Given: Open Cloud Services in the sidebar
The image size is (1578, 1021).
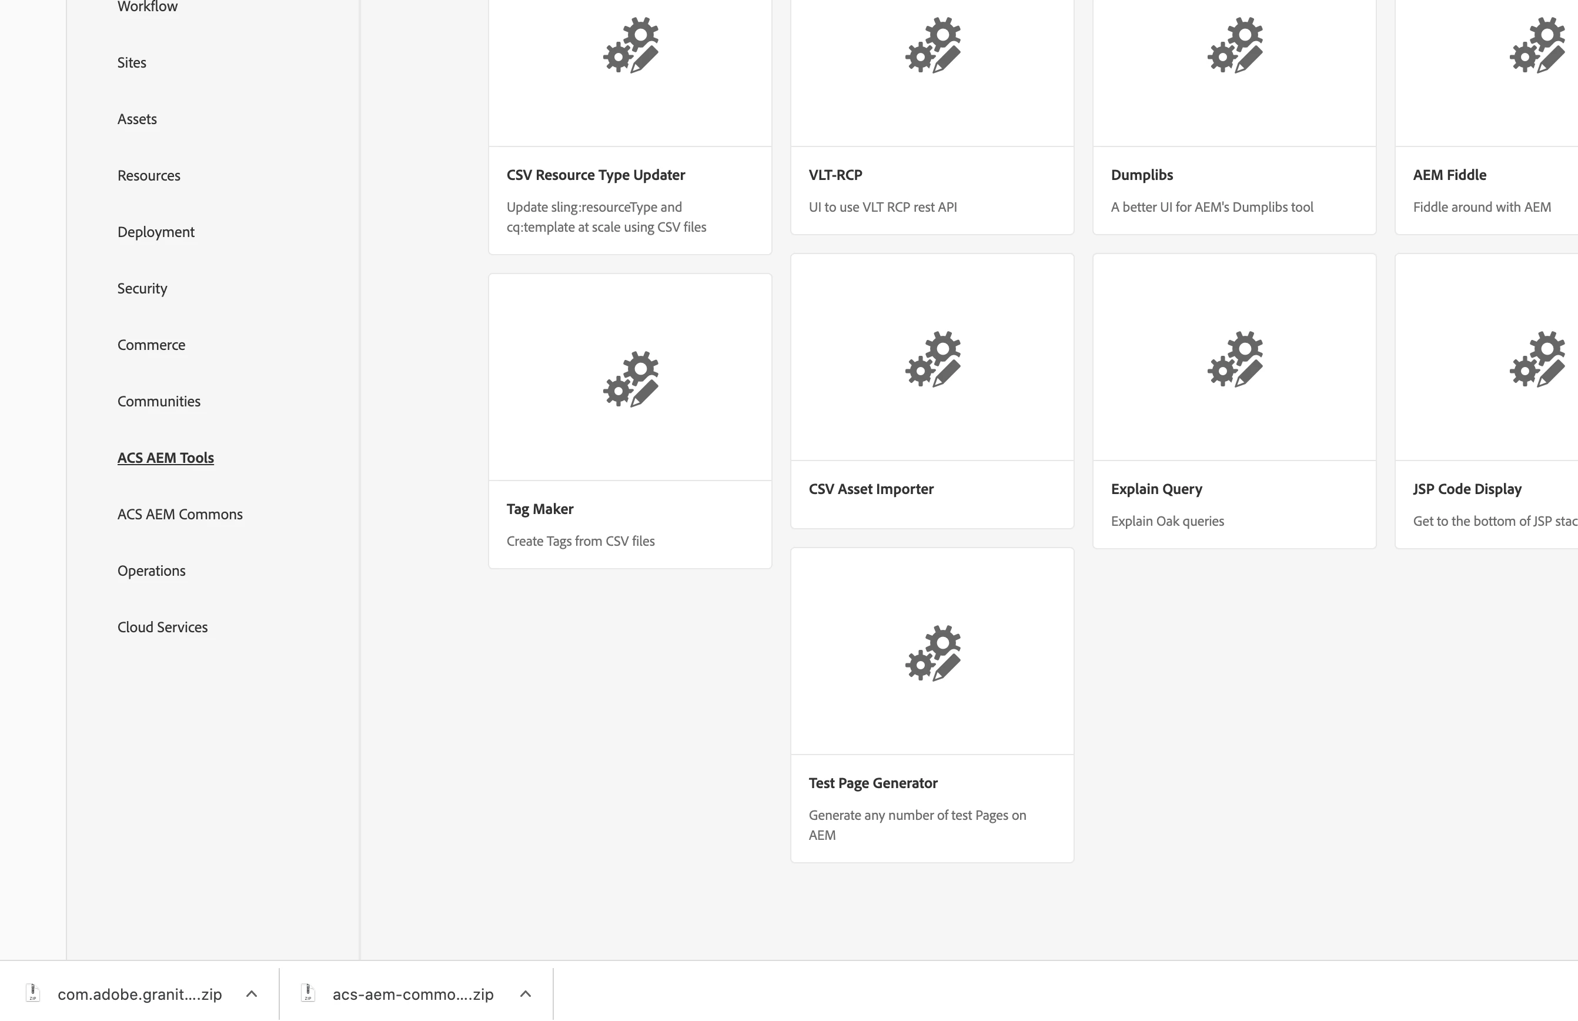Looking at the screenshot, I should click(x=162, y=626).
